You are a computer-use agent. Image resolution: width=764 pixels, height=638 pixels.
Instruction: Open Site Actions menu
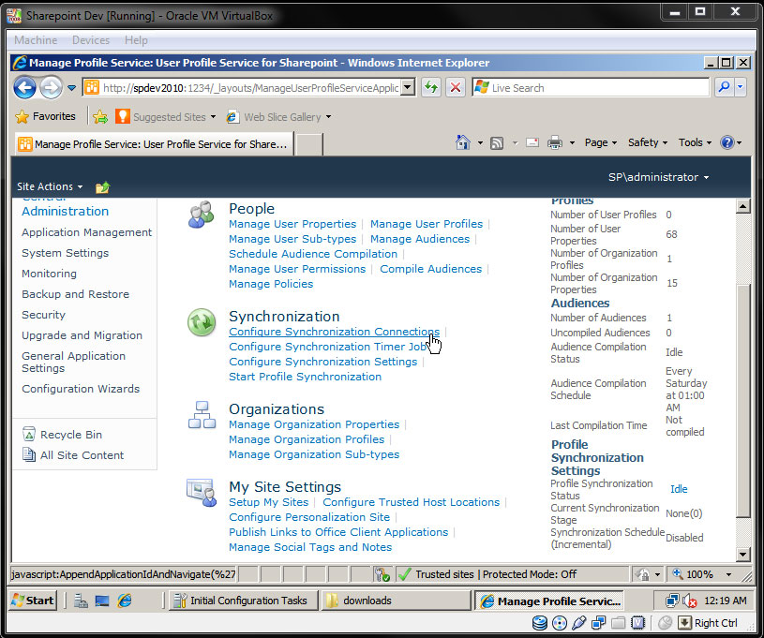pyautogui.click(x=50, y=186)
